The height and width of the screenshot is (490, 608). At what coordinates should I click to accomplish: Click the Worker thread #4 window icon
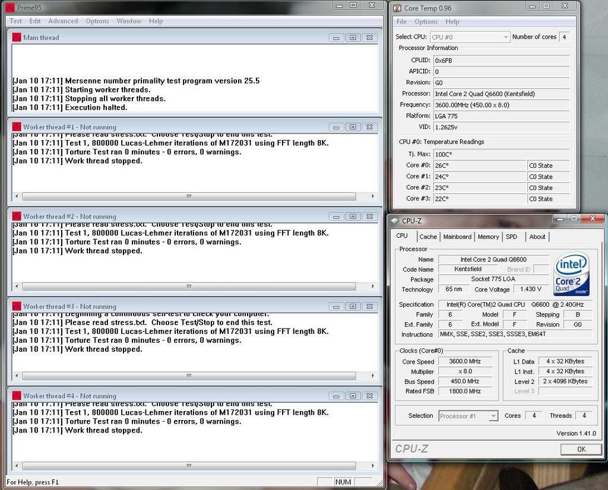[17, 396]
